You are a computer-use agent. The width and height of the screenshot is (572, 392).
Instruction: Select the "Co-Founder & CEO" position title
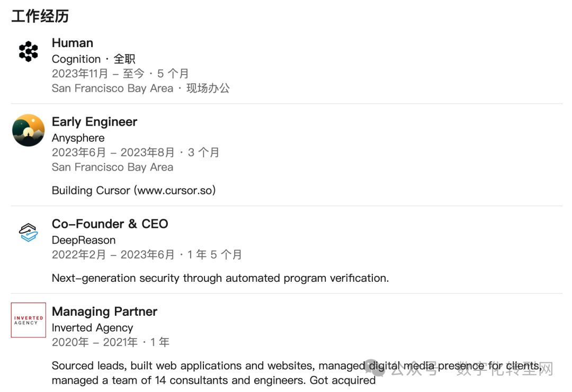pos(110,224)
